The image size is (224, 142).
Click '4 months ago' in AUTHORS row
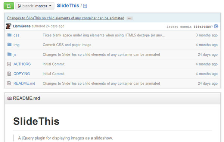coord(206,64)
